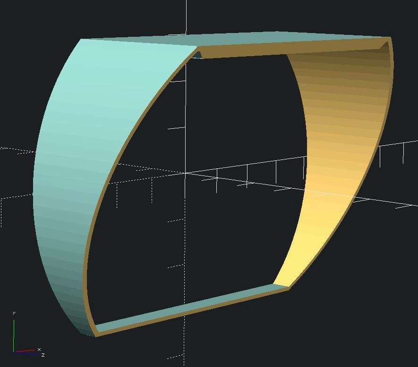
Task: Click the X label on the axis indicator
Action: click(x=39, y=350)
